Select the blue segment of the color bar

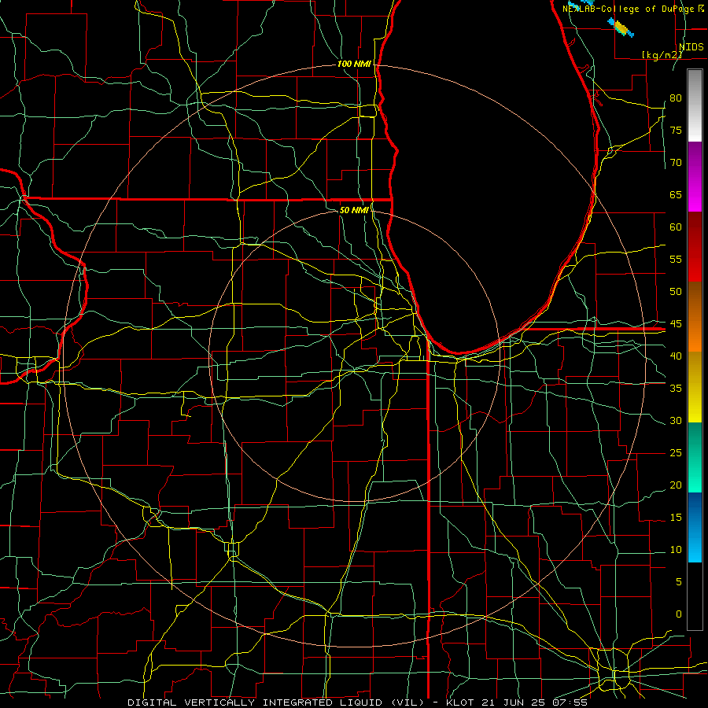pyautogui.click(x=695, y=527)
